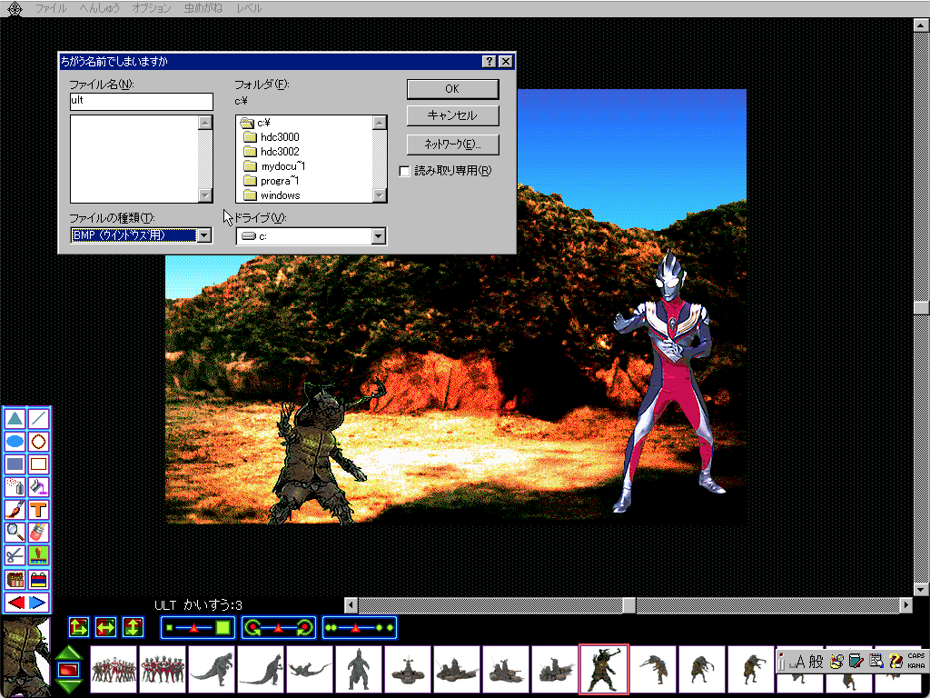The image size is (930, 698).
Task: Open the ファイルの種類 file type dropdown
Action: tap(204, 235)
